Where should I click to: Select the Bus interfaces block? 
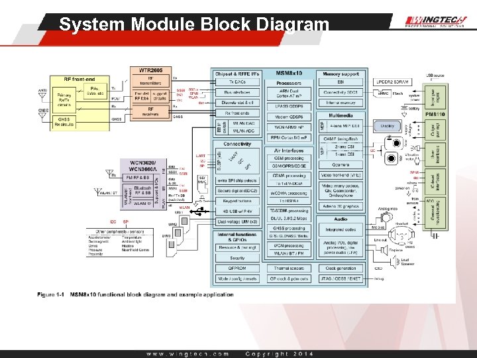click(x=238, y=92)
